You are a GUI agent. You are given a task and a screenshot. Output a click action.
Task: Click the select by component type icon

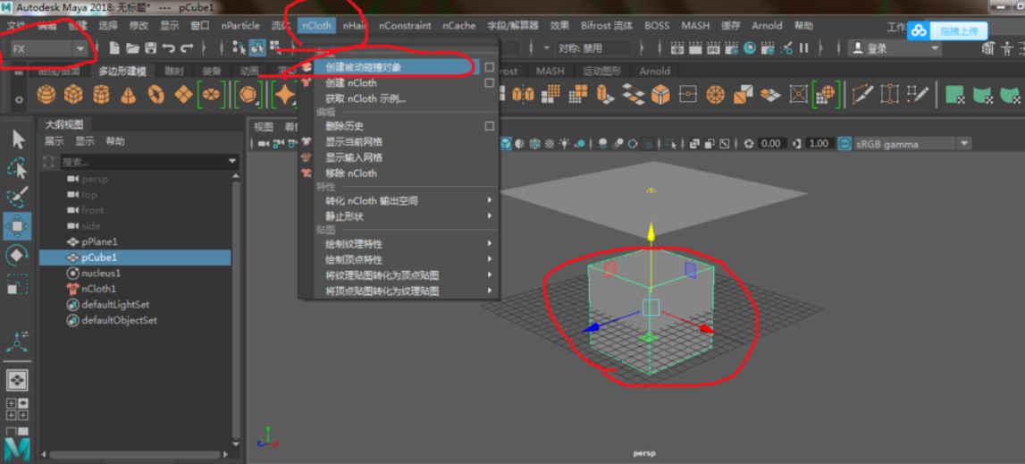[x=275, y=46]
